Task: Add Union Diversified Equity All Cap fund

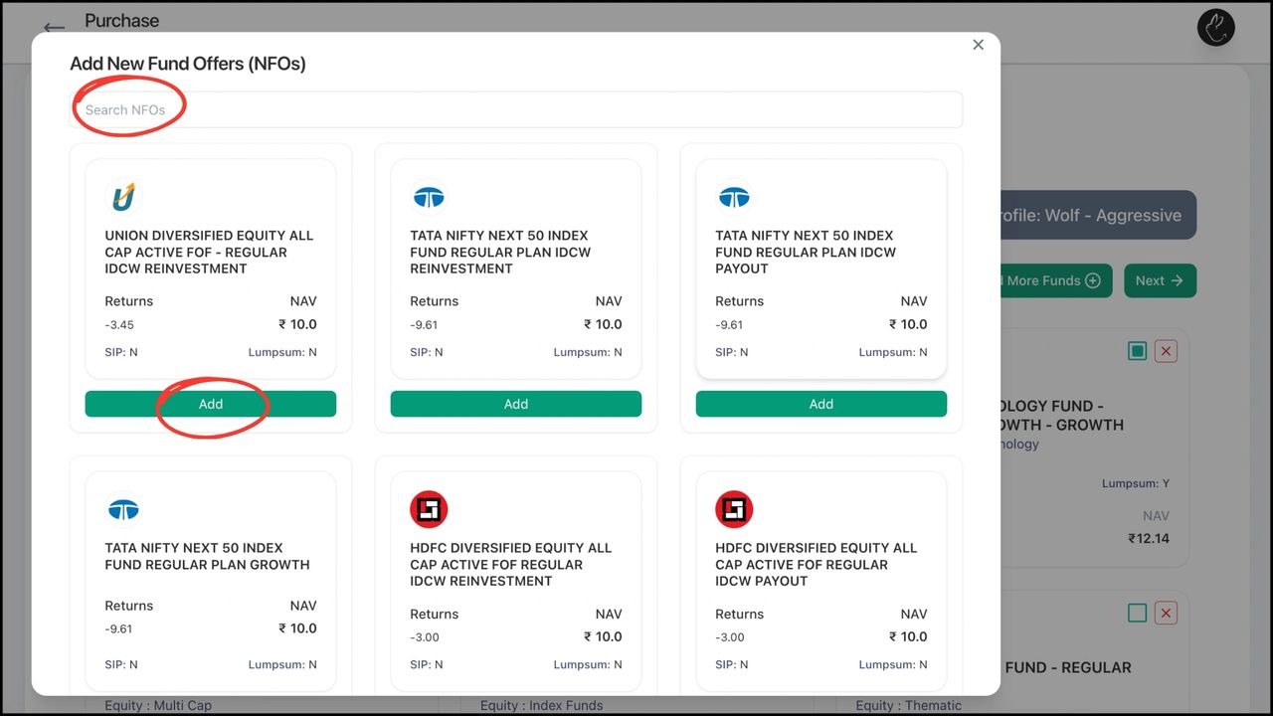Action: click(x=211, y=404)
